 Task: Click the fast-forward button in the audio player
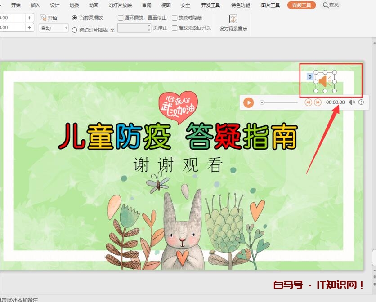point(318,102)
